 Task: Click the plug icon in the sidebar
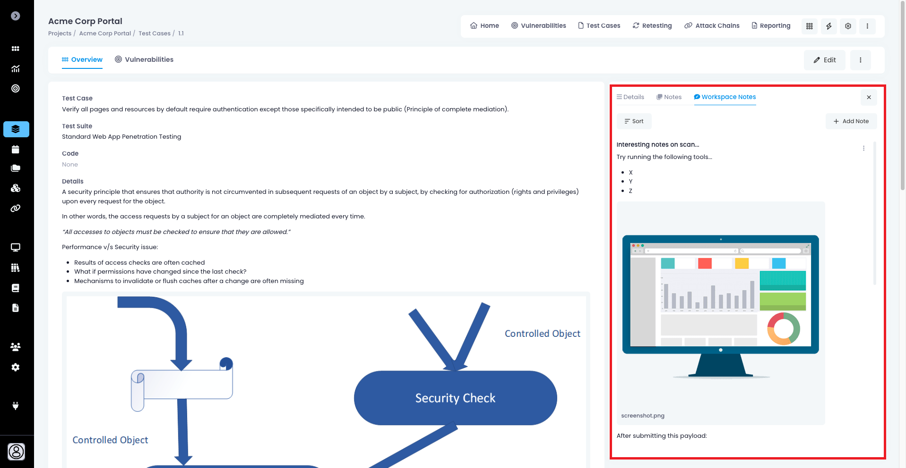click(16, 406)
